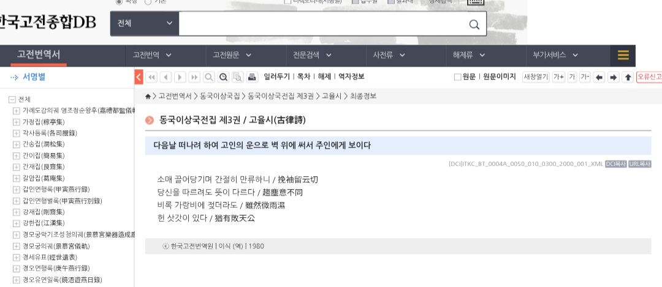Select the 고전번역서 tab
The width and height of the screenshot is (662, 287).
pyautogui.click(x=39, y=55)
